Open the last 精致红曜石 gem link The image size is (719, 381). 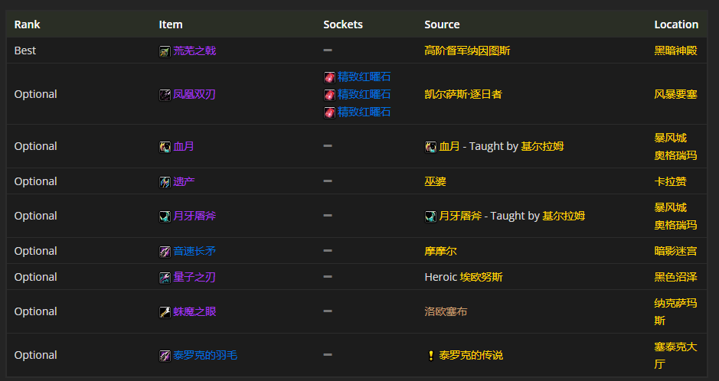coord(364,112)
